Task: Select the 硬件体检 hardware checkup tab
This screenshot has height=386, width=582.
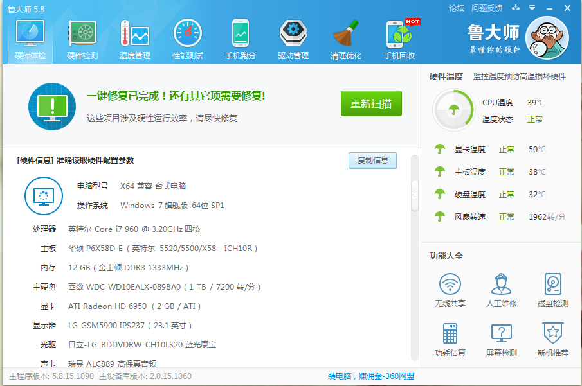Action: click(30, 40)
